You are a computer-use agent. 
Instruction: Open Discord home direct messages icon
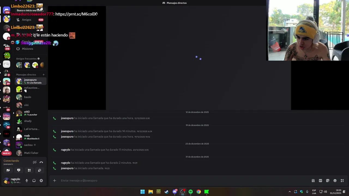pyautogui.click(x=7, y=10)
